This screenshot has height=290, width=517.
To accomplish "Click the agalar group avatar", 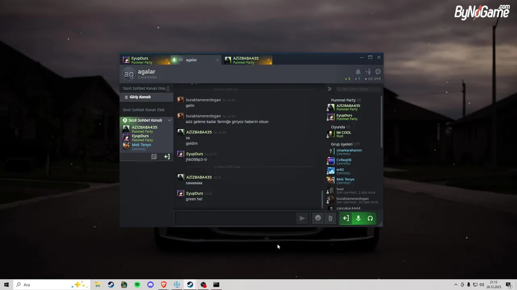I will point(129,74).
